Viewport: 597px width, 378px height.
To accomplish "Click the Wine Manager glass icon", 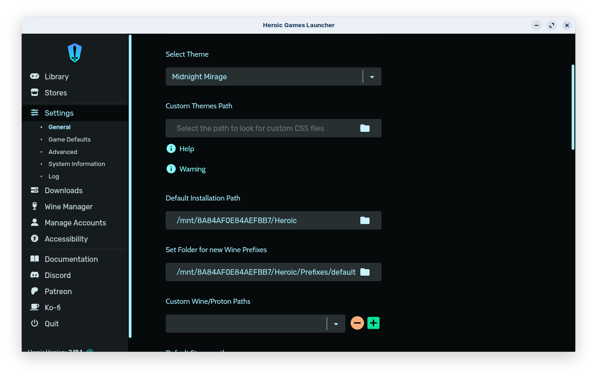I will coord(35,207).
